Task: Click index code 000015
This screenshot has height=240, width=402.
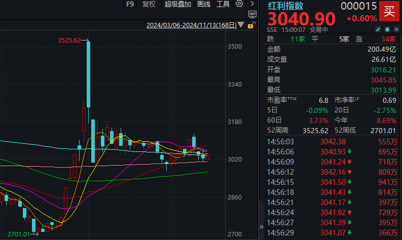Action: pos(359,6)
